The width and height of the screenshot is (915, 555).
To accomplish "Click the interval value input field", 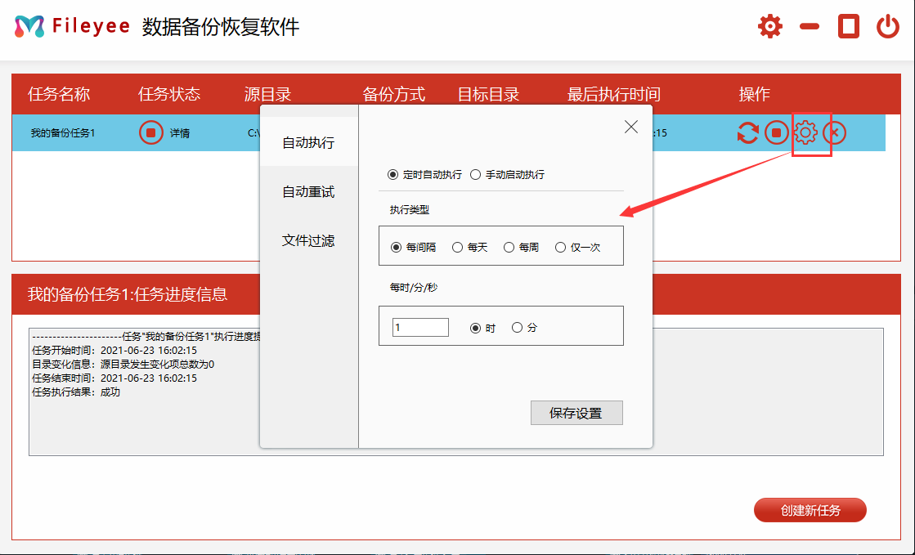I will click(x=420, y=328).
